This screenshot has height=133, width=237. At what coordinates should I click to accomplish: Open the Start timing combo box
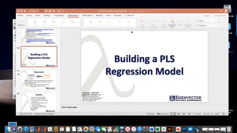coord(211,21)
